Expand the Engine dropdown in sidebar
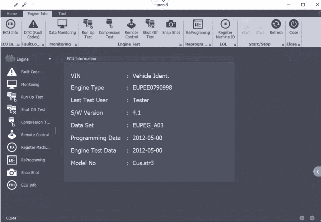The width and height of the screenshot is (321, 222). tap(50, 59)
